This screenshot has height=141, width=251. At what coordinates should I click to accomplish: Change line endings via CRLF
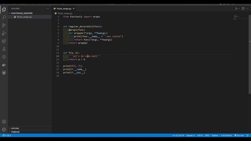pyautogui.click(x=207, y=136)
